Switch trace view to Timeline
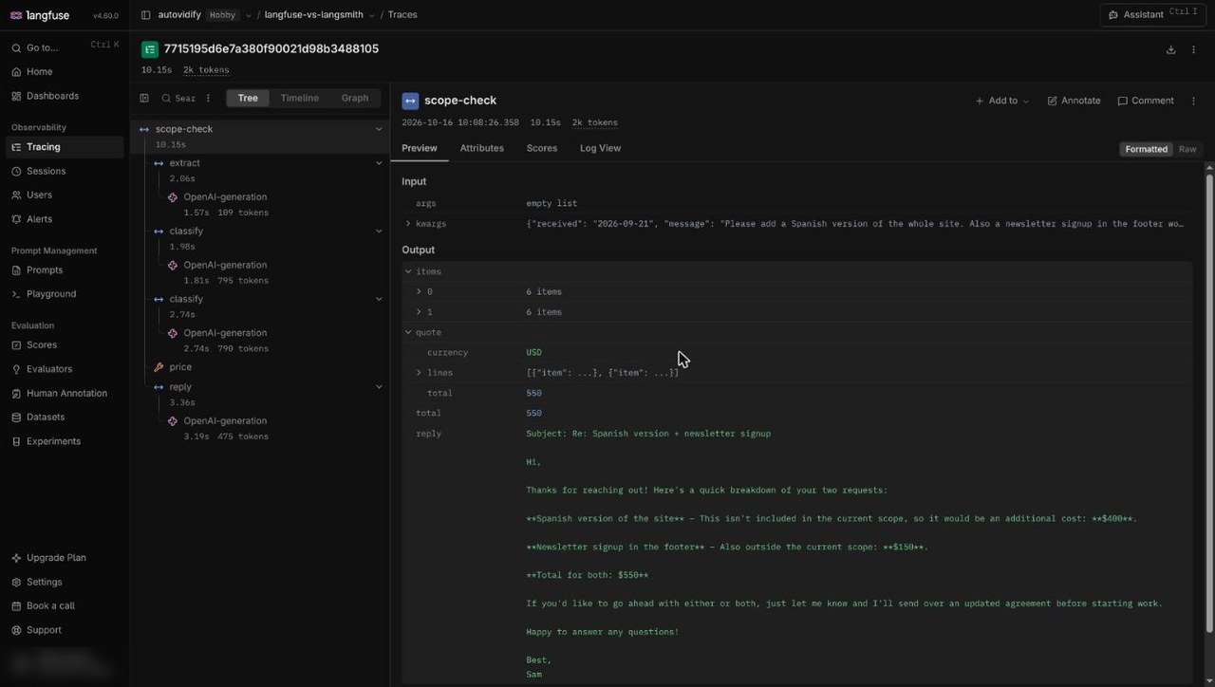Screen dimensions: 1215x687 tap(299, 98)
